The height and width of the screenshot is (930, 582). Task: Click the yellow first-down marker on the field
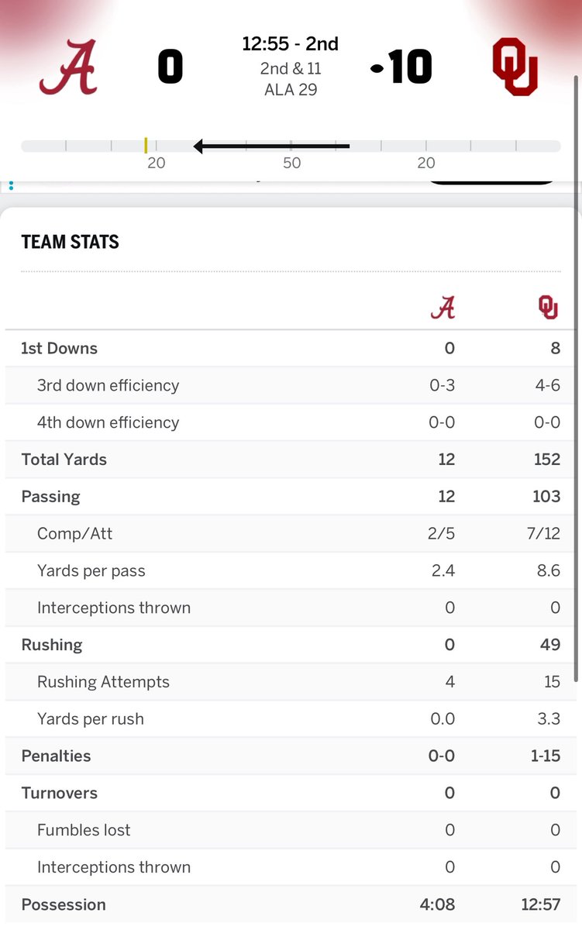pyautogui.click(x=146, y=145)
